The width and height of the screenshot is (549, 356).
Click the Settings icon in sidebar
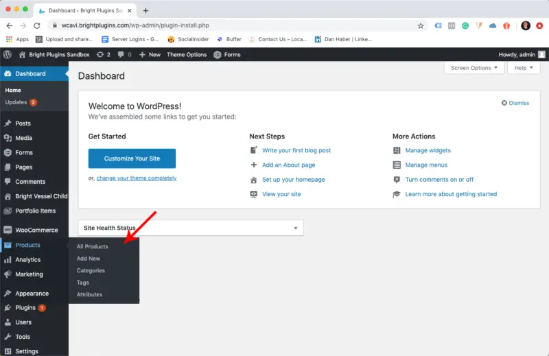pos(8,351)
